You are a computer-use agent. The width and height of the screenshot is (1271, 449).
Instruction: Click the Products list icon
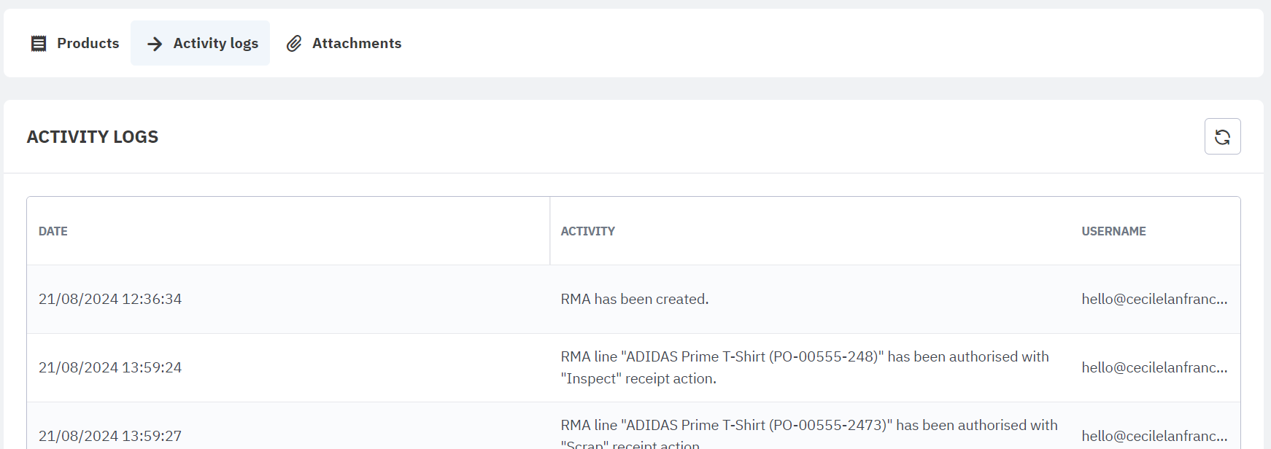tap(39, 44)
